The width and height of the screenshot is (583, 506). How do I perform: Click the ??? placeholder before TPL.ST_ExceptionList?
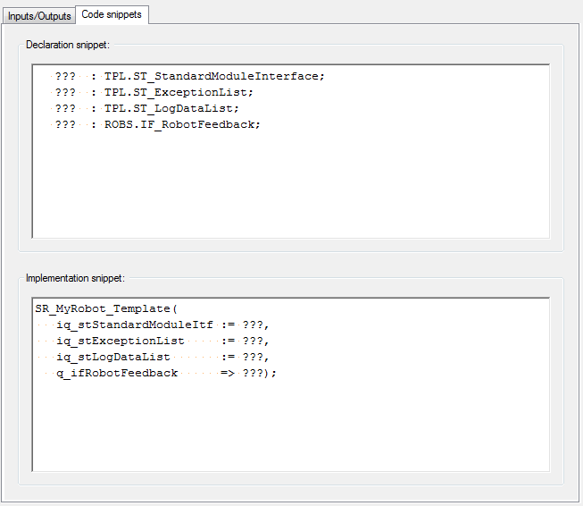65,93
